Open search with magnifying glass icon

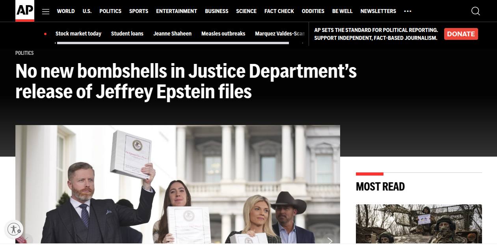click(x=476, y=11)
